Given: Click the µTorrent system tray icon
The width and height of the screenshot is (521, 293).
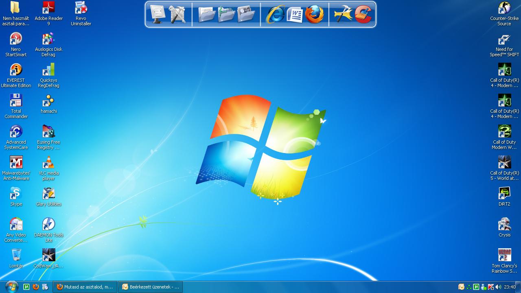Looking at the screenshot, I should (476, 287).
